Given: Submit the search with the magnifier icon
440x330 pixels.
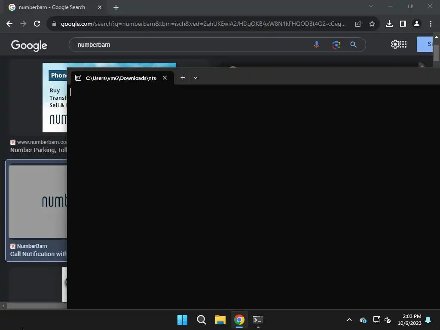Looking at the screenshot, I should point(353,45).
